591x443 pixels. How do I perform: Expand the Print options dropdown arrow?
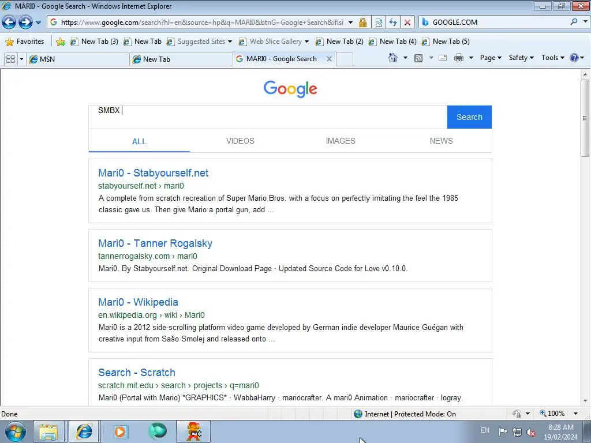[x=471, y=58]
